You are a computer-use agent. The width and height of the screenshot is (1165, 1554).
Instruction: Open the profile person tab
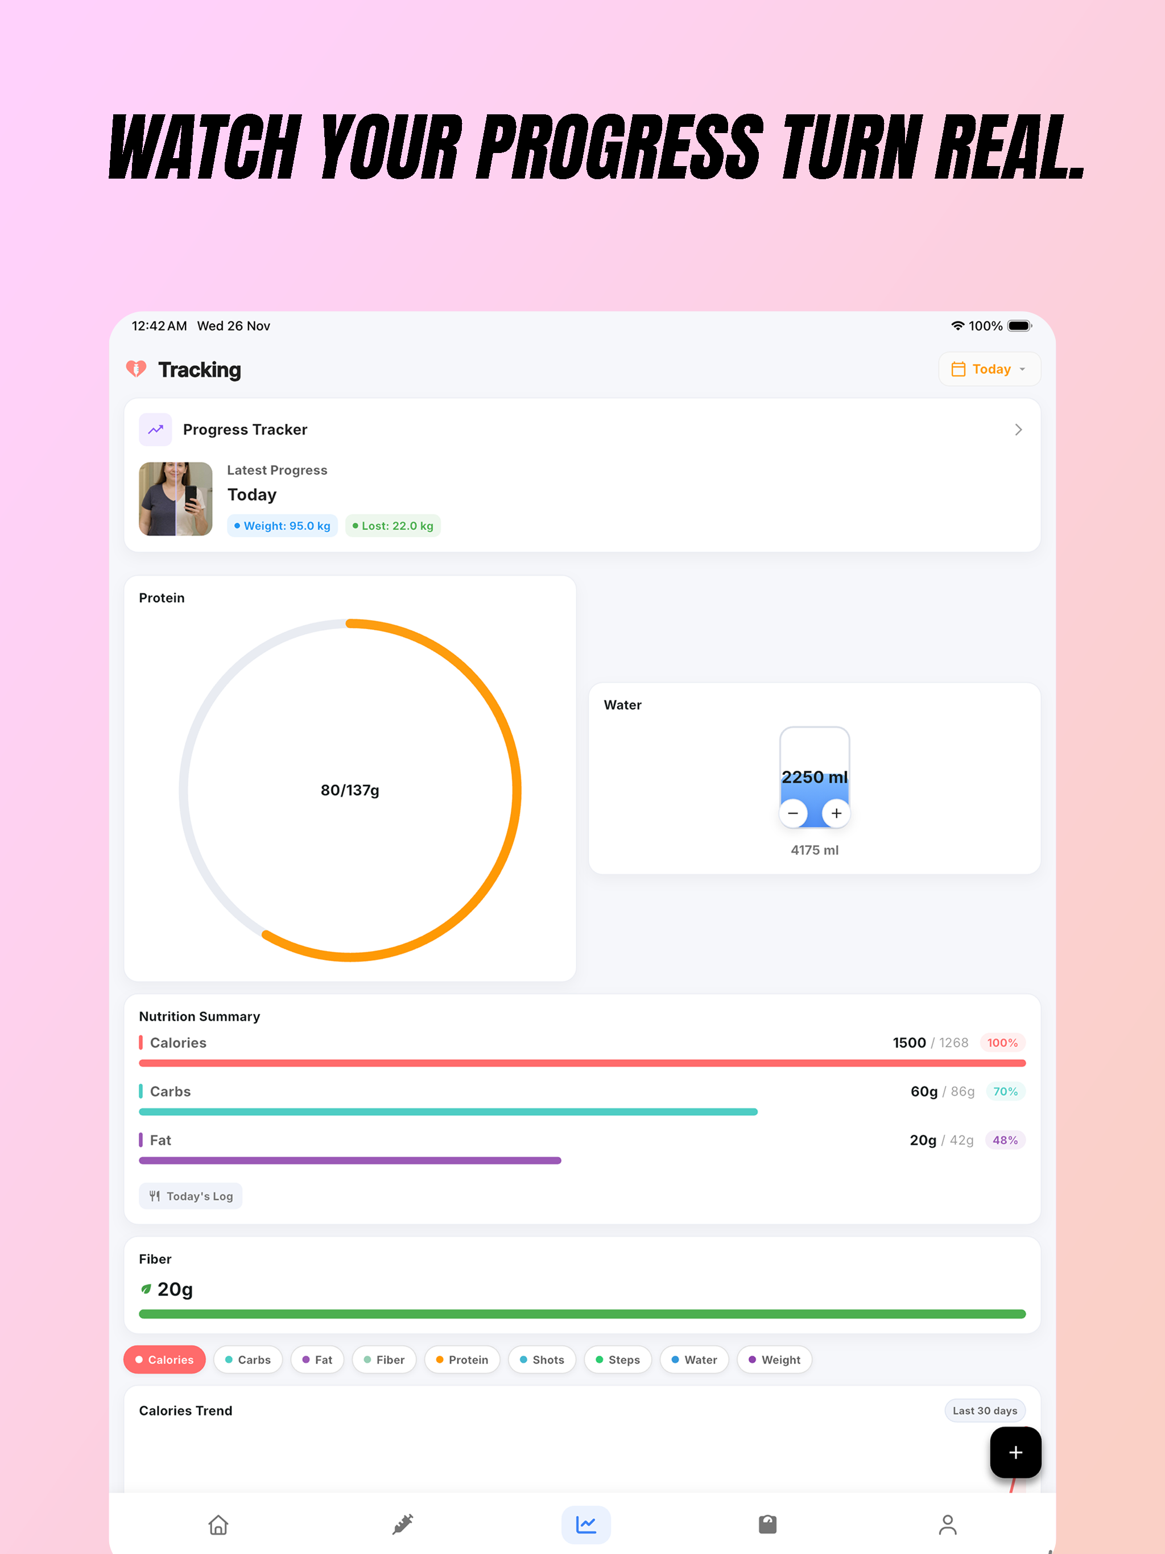[948, 1524]
